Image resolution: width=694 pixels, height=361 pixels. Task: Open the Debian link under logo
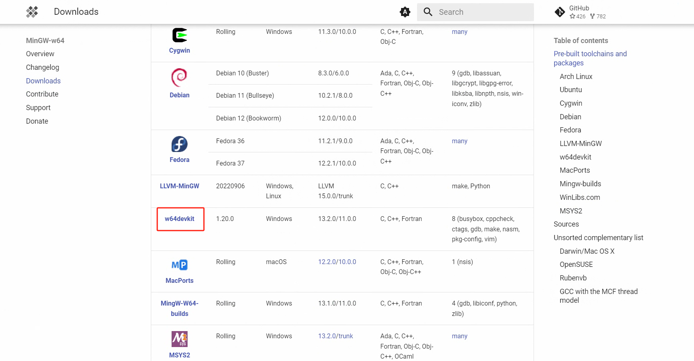coord(180,95)
